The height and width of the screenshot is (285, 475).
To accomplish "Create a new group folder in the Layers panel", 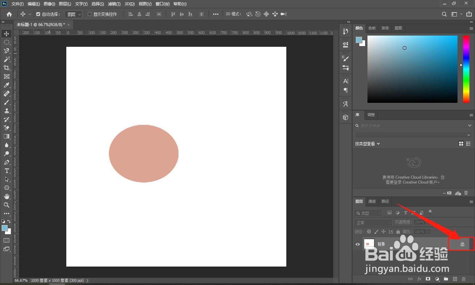I will pos(446,279).
